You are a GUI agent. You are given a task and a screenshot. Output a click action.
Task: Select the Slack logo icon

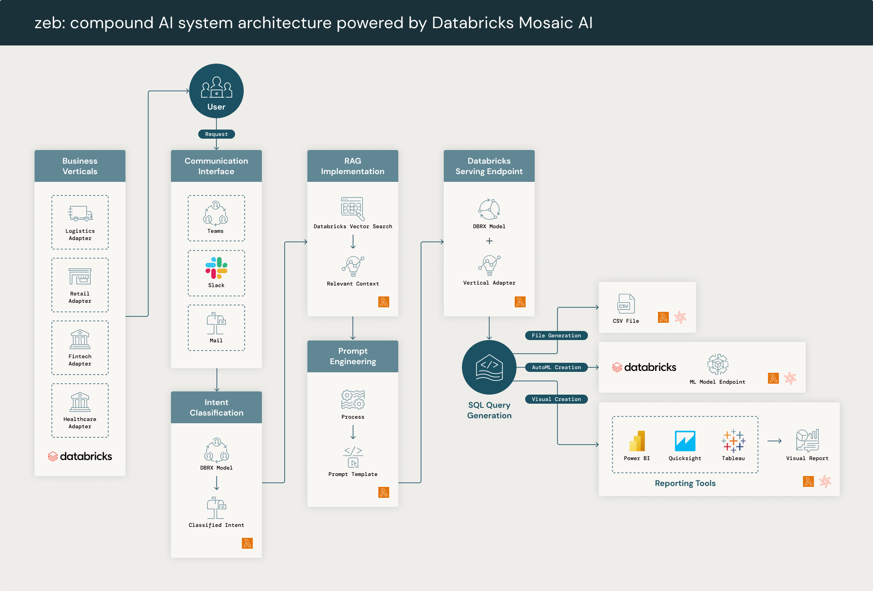tap(216, 268)
